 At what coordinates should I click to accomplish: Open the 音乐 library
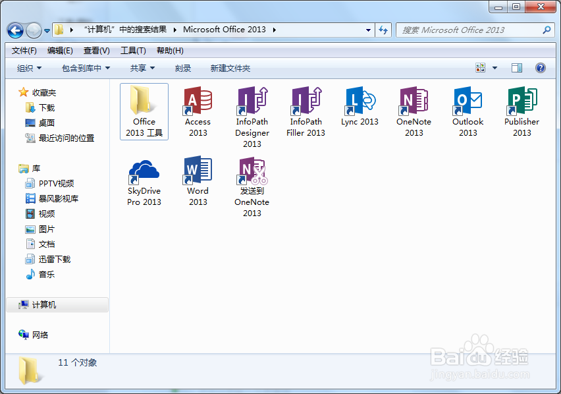point(40,275)
